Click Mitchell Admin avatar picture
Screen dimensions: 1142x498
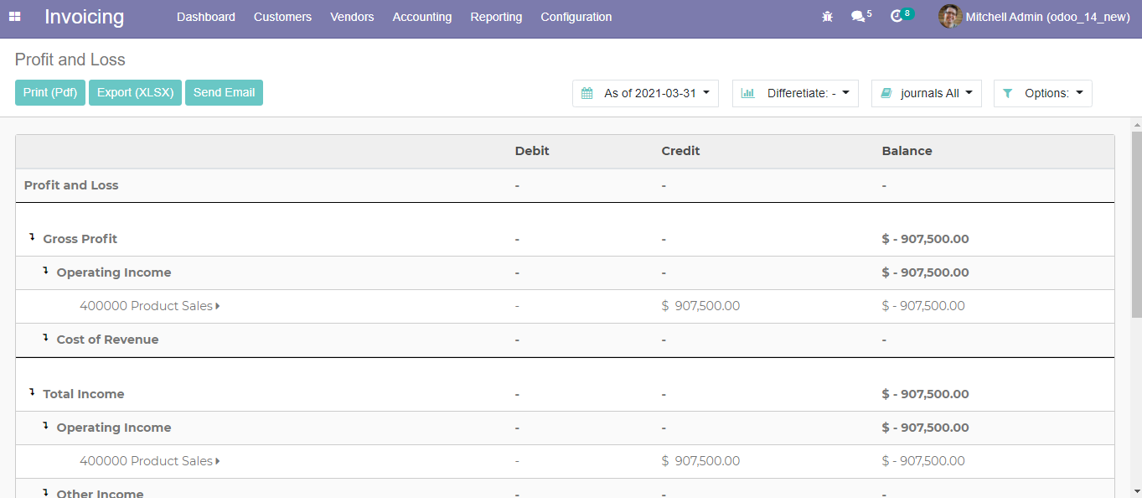[949, 17]
